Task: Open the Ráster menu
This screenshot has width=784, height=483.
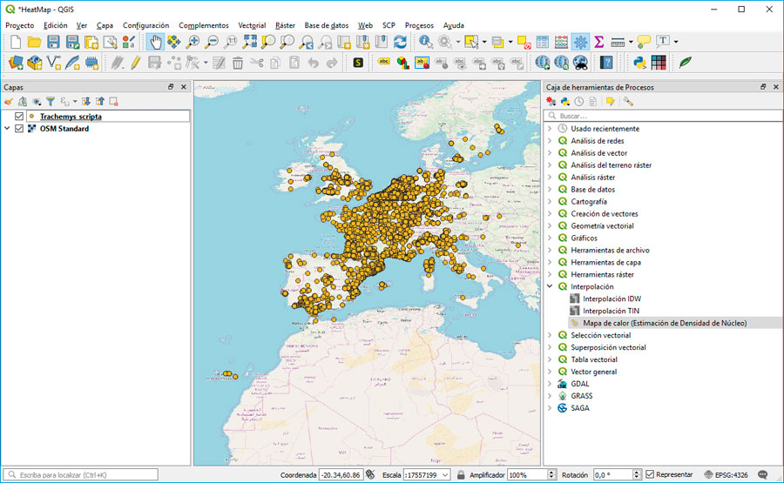Action: coord(285,25)
